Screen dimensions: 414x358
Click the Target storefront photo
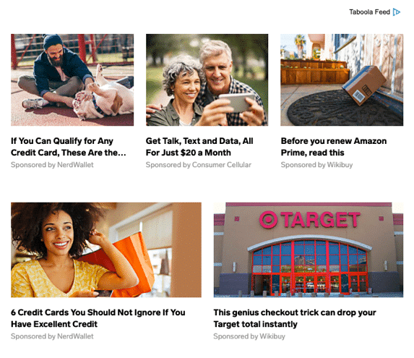pyautogui.click(x=309, y=250)
